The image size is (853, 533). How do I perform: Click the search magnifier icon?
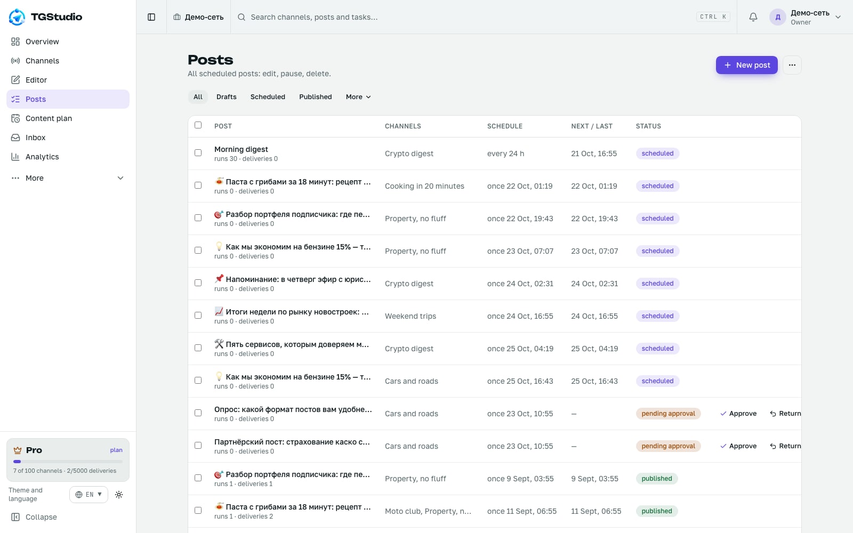(x=242, y=17)
